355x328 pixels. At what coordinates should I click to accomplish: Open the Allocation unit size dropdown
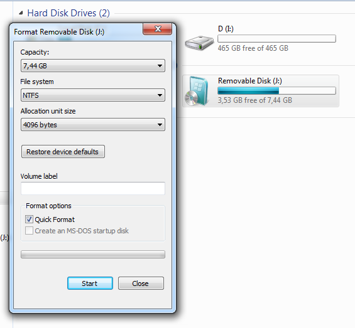[93, 125]
